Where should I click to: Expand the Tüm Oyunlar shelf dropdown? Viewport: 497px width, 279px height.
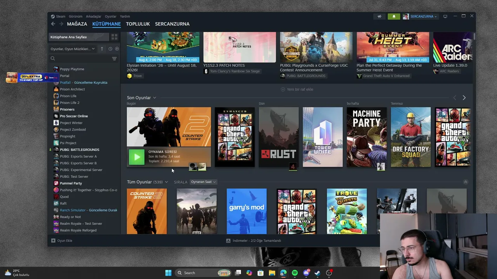pyautogui.click(x=166, y=182)
